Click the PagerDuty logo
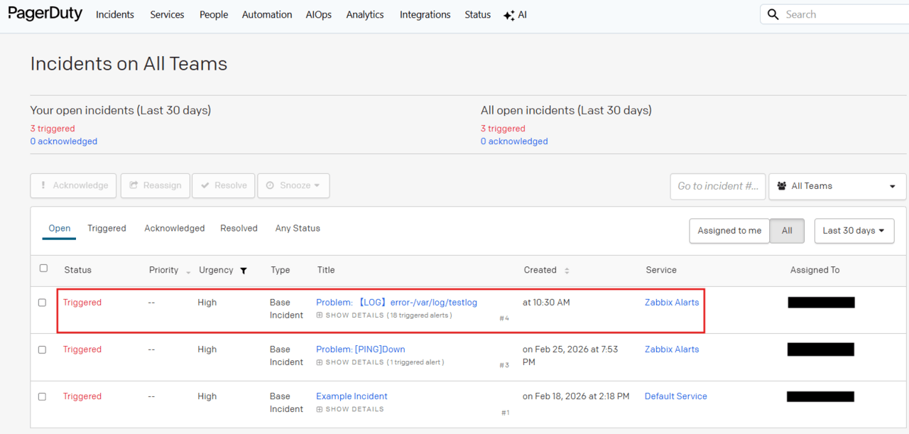This screenshot has width=909, height=434. click(x=45, y=14)
